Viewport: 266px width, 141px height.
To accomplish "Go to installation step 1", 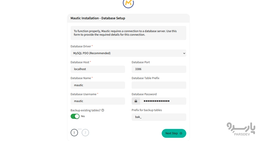I will 74,133.
